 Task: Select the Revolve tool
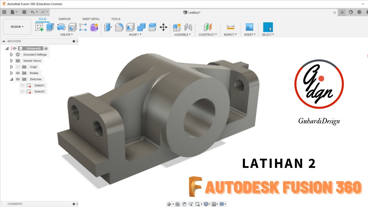(x=61, y=27)
